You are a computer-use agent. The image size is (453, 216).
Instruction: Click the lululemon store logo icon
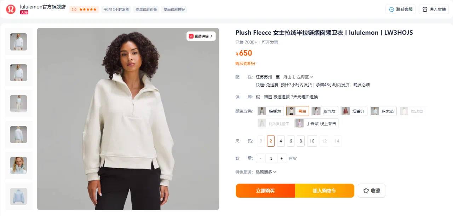pos(11,10)
